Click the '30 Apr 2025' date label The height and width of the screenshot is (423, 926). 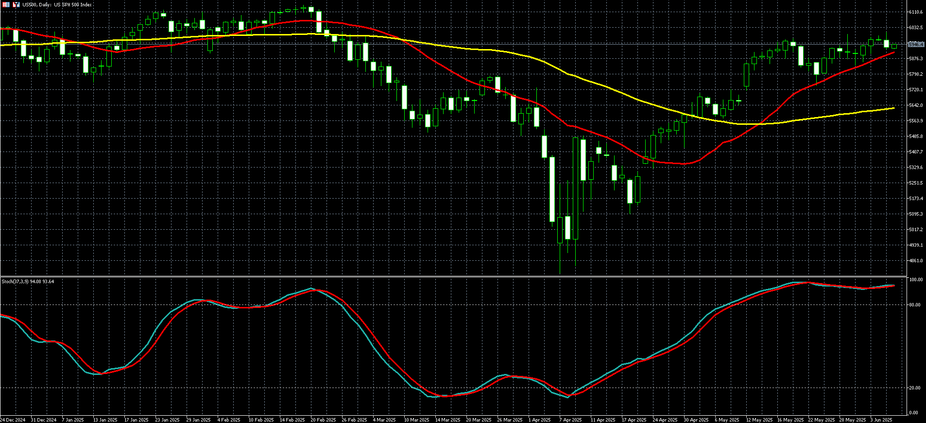pos(696,420)
